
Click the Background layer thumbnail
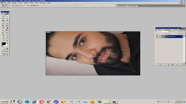pos(164,37)
